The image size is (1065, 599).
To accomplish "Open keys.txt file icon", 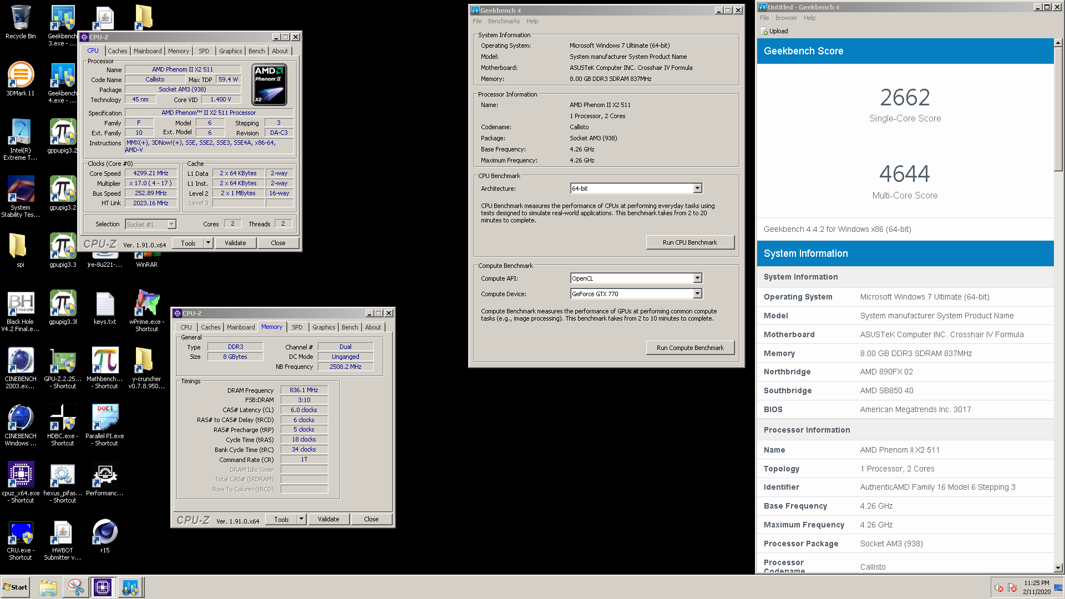I will pos(105,307).
